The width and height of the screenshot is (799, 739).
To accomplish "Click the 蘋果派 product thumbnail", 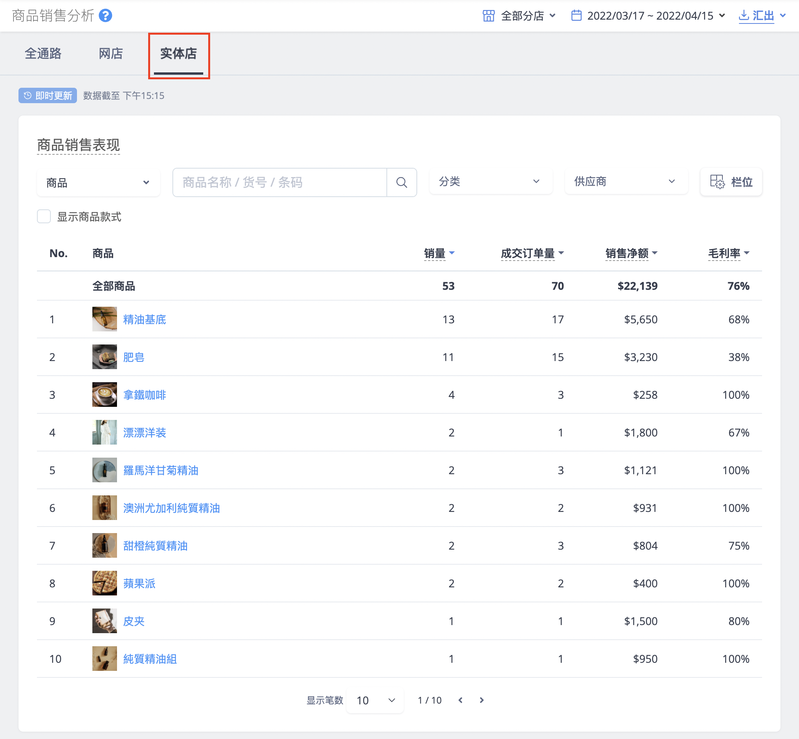I will tap(104, 583).
